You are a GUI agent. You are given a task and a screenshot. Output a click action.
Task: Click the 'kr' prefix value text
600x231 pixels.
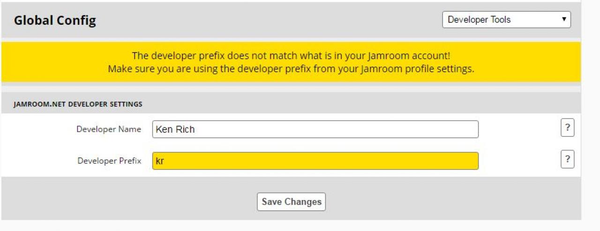pos(159,161)
